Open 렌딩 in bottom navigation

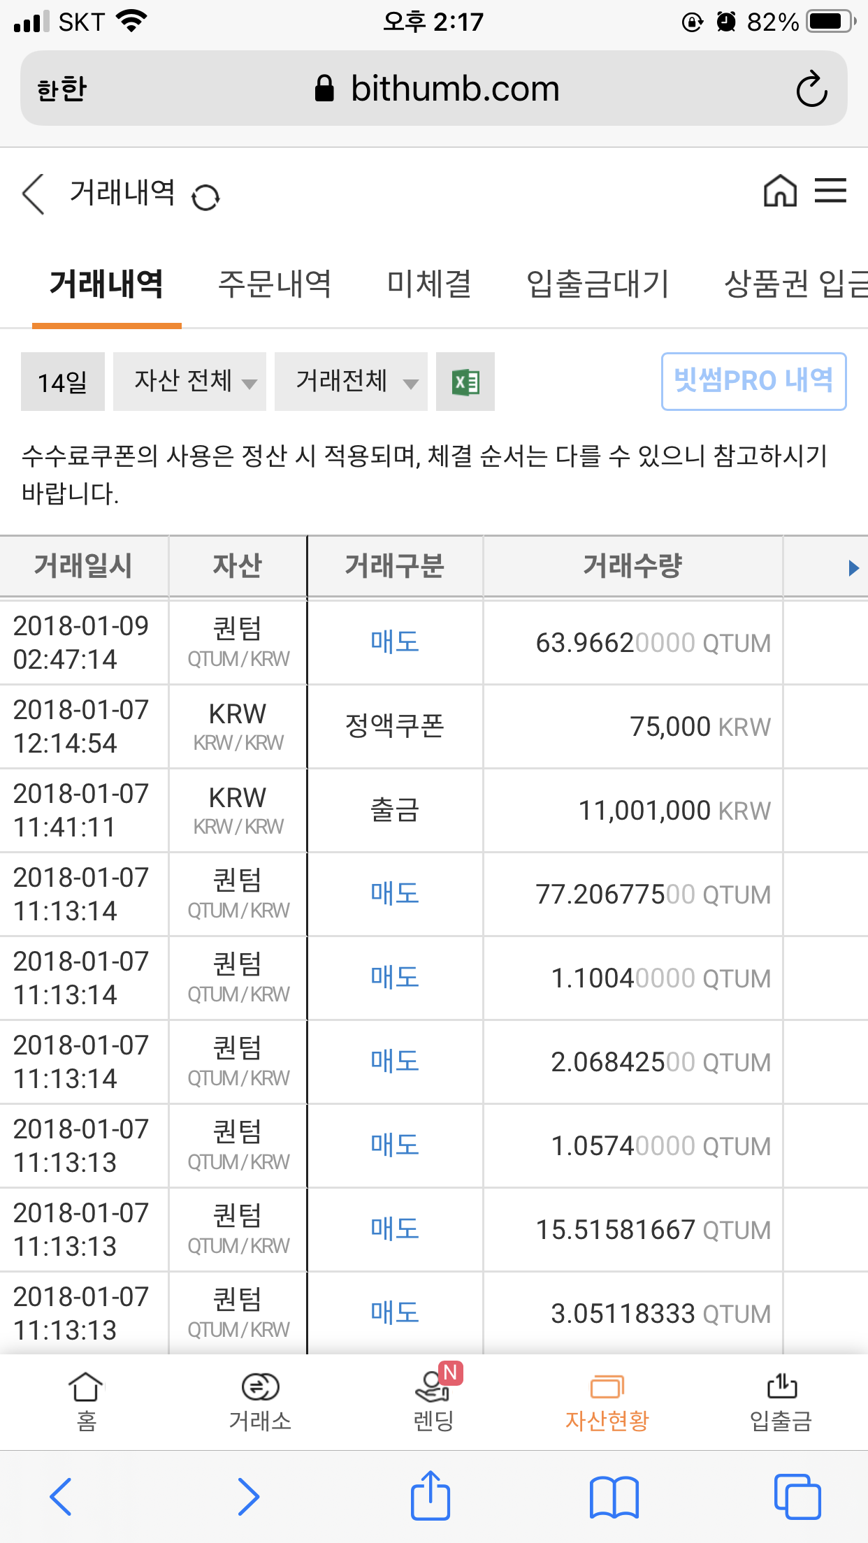click(x=434, y=1402)
